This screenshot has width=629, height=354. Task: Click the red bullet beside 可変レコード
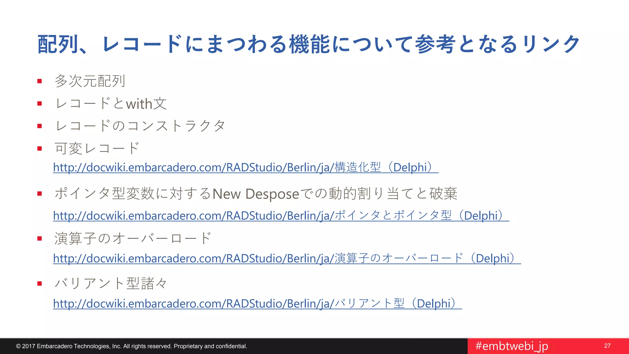pos(39,149)
